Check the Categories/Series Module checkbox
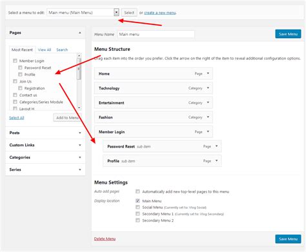The height and width of the screenshot is (252, 306). click(x=15, y=102)
